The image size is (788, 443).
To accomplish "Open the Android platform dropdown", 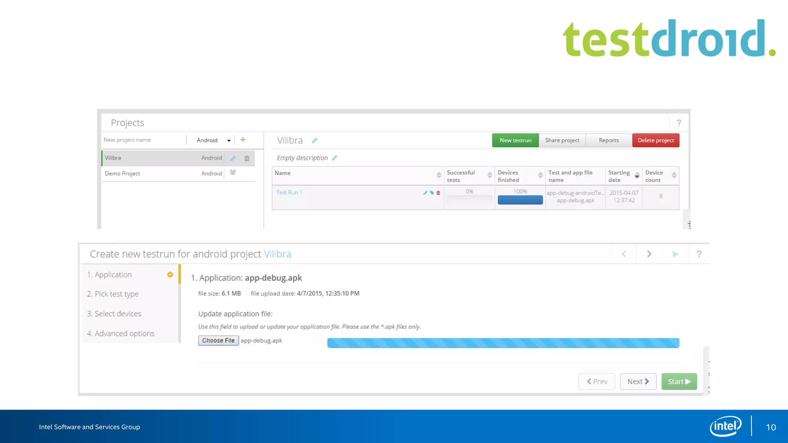I will [x=214, y=140].
